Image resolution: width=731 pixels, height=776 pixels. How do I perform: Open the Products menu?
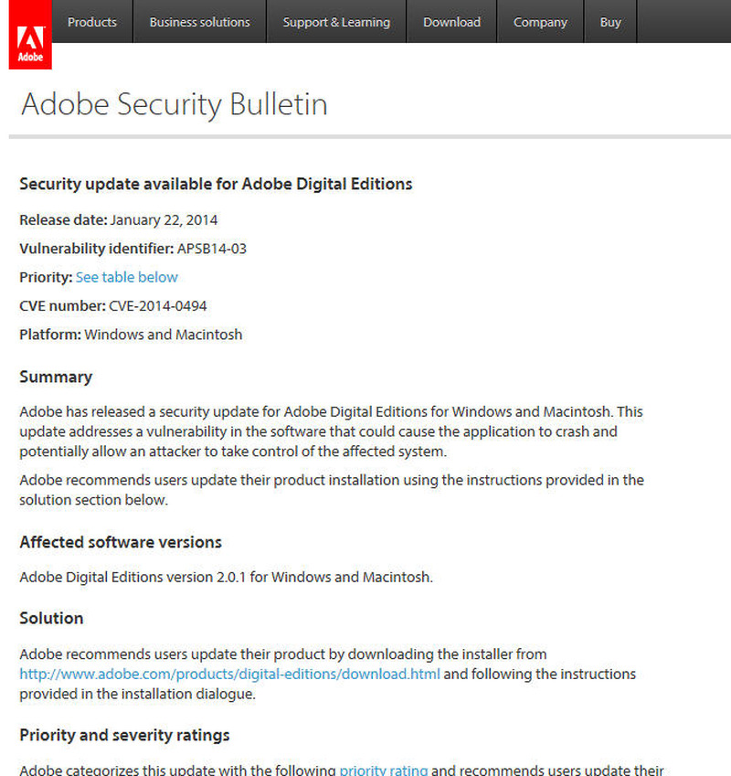[x=92, y=22]
